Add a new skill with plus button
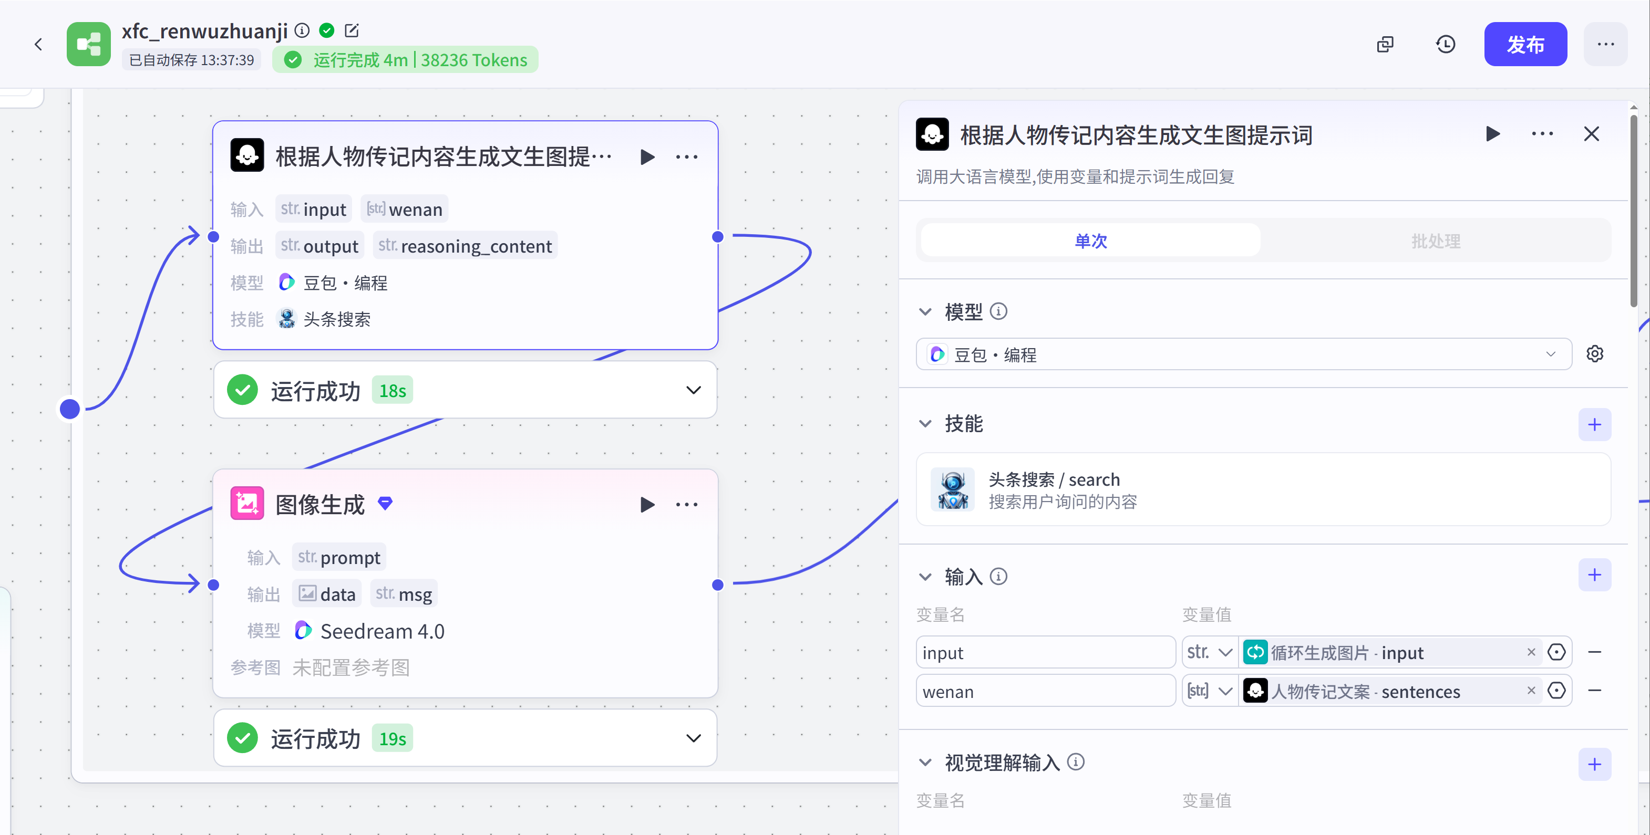Image resolution: width=1650 pixels, height=835 pixels. click(x=1594, y=424)
